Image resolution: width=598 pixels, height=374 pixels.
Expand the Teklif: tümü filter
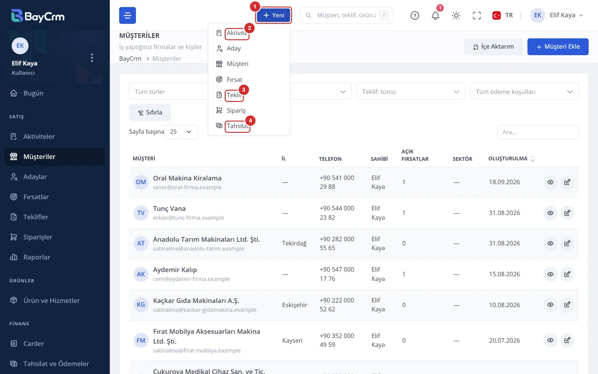(411, 92)
